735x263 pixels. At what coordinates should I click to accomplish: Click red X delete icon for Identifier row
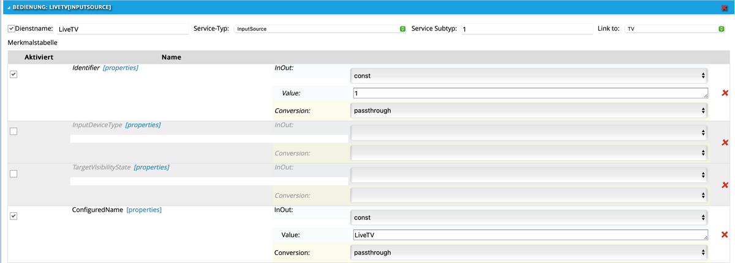coord(725,93)
